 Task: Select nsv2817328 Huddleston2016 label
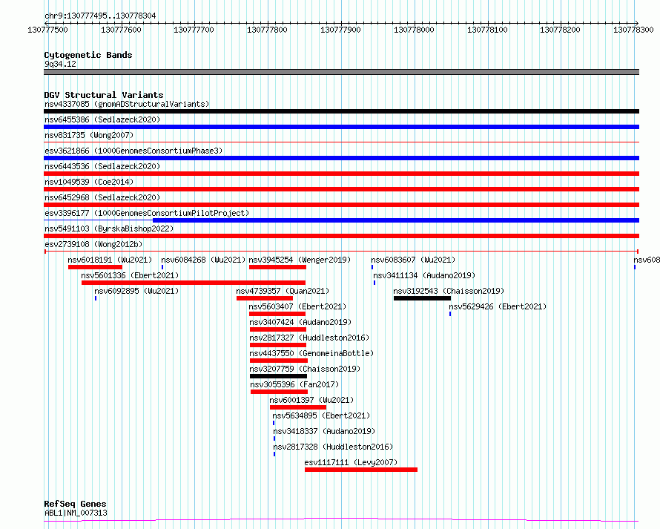click(x=333, y=447)
